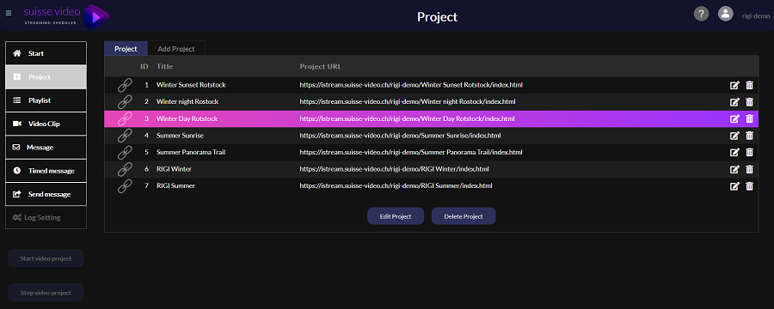
Task: Open Playlist in the sidebar
Action: (x=46, y=100)
